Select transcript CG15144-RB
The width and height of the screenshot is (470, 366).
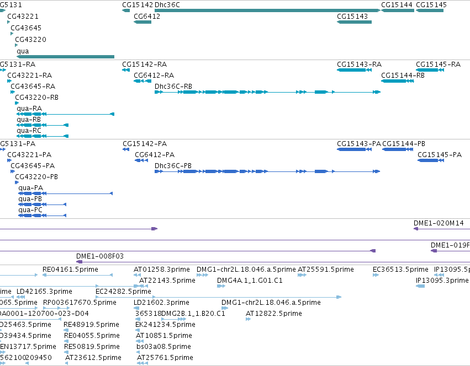(403, 76)
